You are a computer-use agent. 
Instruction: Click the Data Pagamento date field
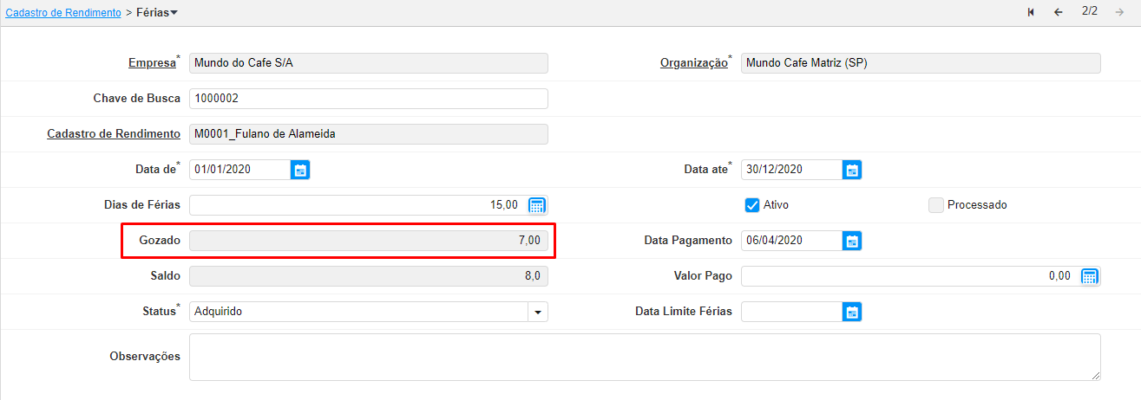point(791,241)
